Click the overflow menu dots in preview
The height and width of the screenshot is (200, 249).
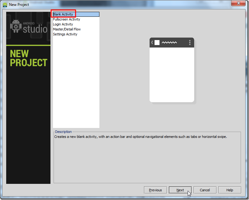[x=190, y=43]
